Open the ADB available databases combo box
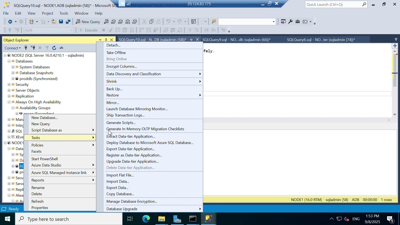Screen dimensions: 400x225 (49, 30)
